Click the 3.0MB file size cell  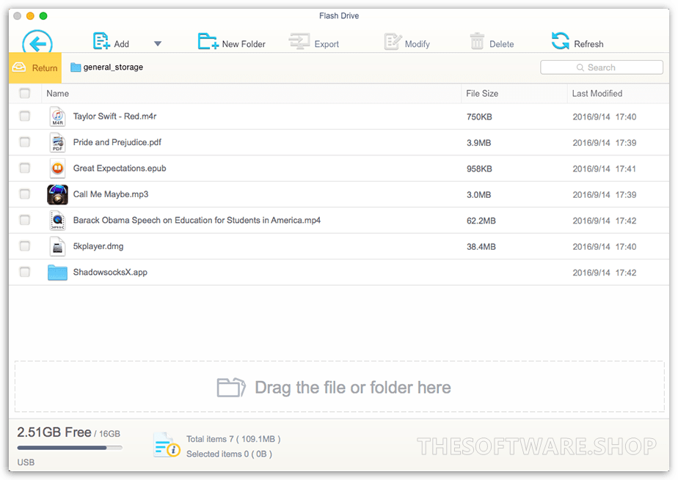coord(478,195)
